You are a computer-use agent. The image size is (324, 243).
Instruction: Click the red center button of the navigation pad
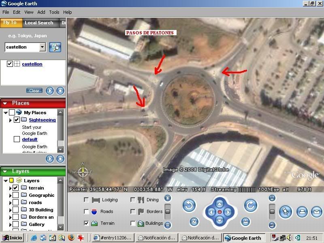220,212
